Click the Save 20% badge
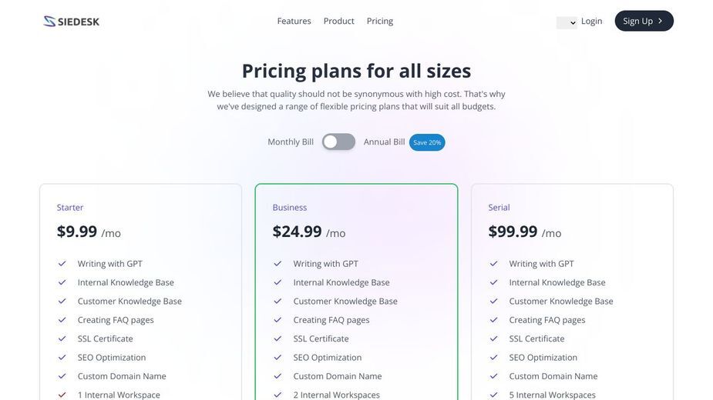Image resolution: width=713 pixels, height=400 pixels. click(427, 142)
